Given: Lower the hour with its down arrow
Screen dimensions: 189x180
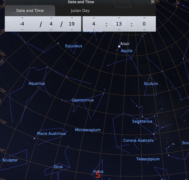Looking at the screenshot, I should (x=94, y=30).
